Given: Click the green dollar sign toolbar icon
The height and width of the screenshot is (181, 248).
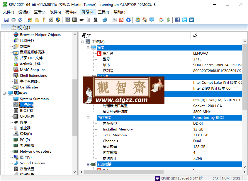Looking at the screenshot, I should 168,20.
